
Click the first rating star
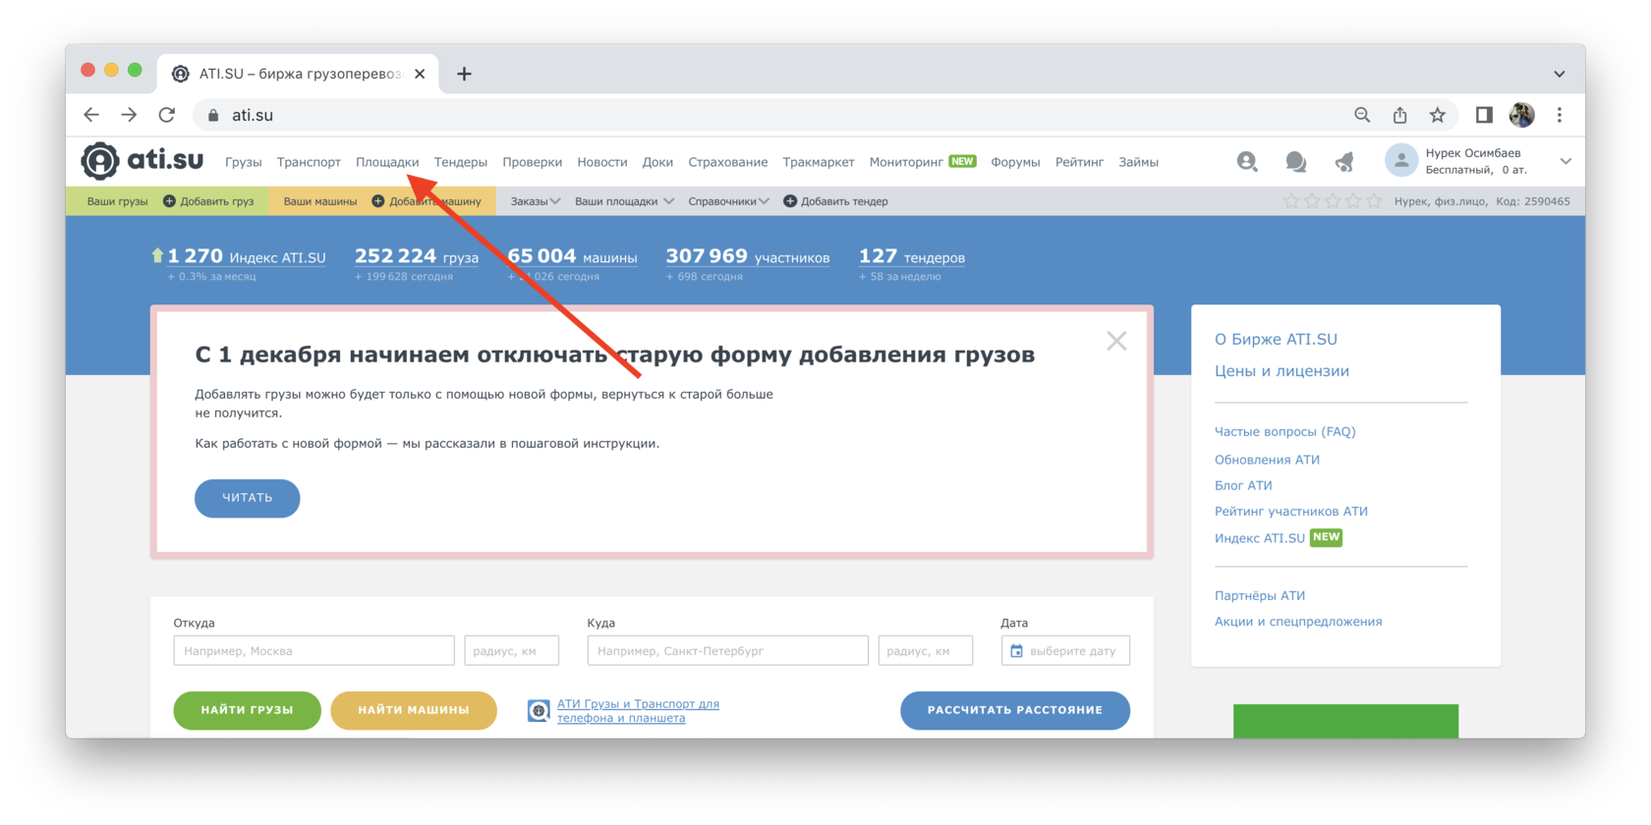1291,201
